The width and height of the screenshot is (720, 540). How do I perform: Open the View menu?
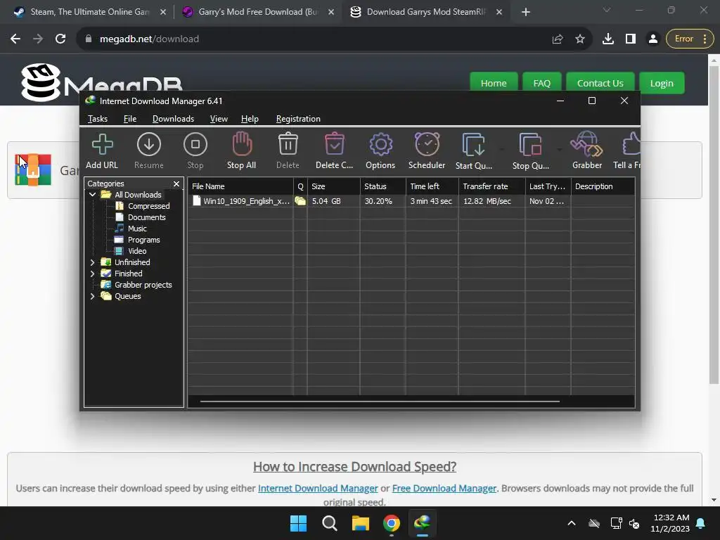click(x=219, y=119)
